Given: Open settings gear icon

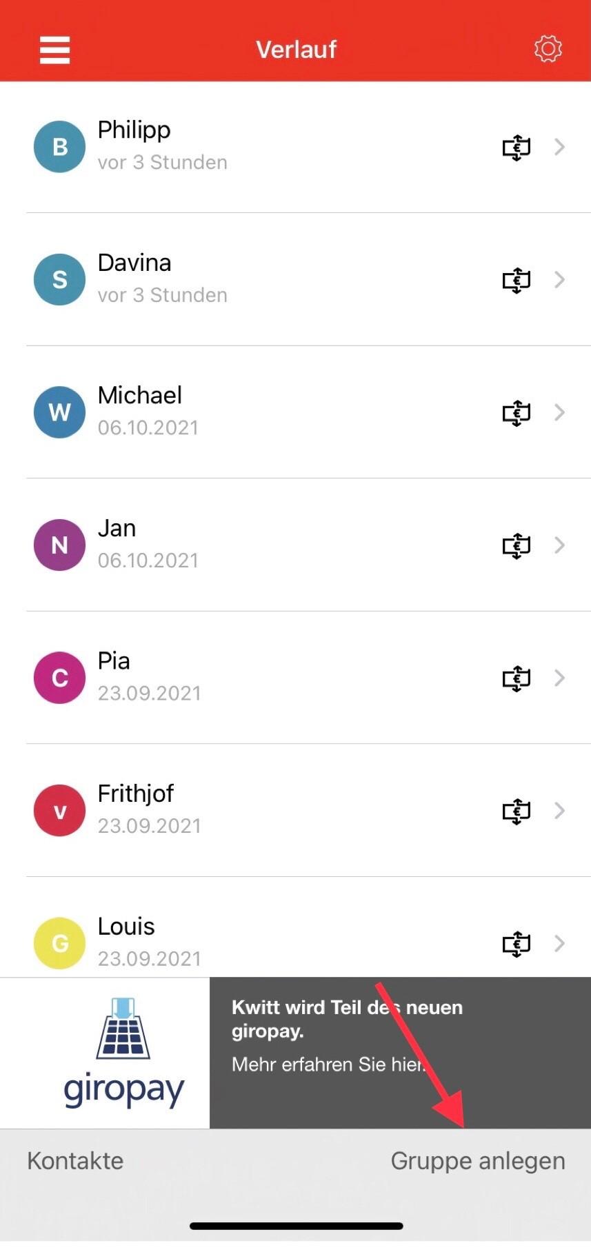Looking at the screenshot, I should (548, 49).
